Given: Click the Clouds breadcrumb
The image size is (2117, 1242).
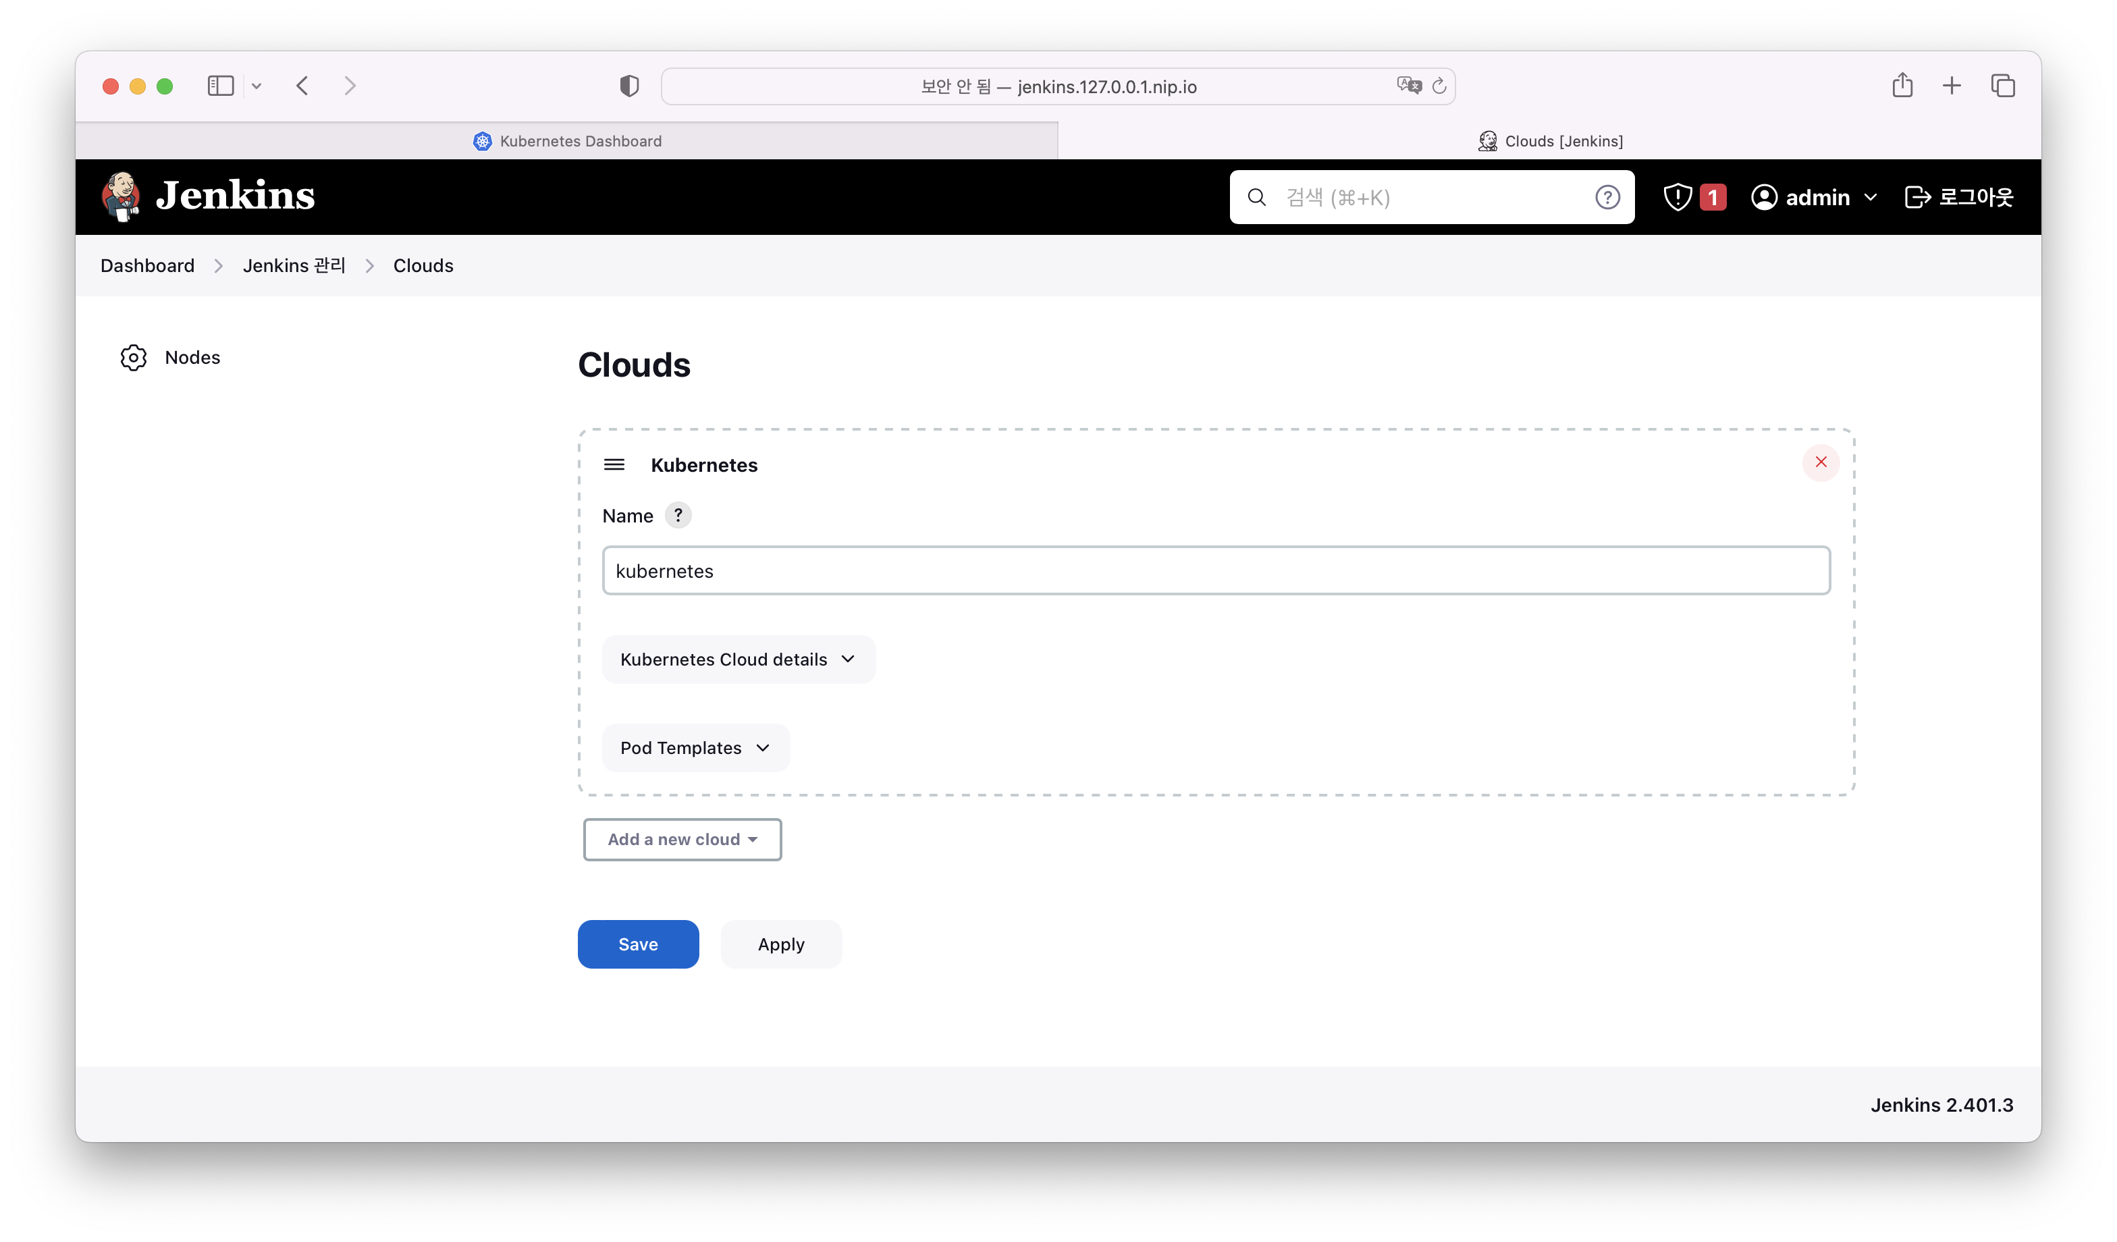Looking at the screenshot, I should 423,265.
